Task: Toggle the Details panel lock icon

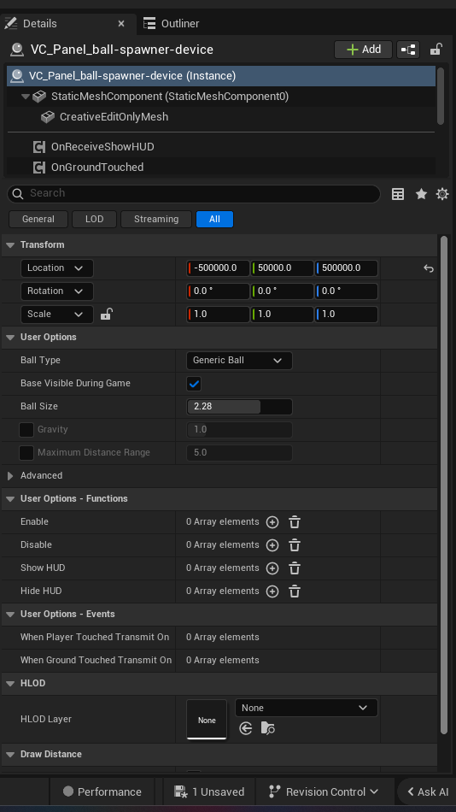Action: (x=436, y=50)
